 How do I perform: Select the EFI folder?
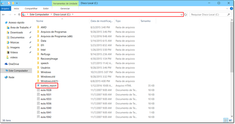point(42,45)
